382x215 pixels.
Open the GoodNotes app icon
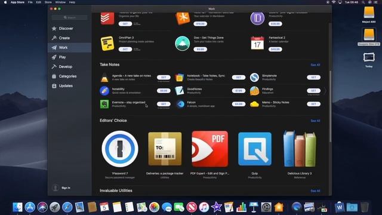pos(179,91)
